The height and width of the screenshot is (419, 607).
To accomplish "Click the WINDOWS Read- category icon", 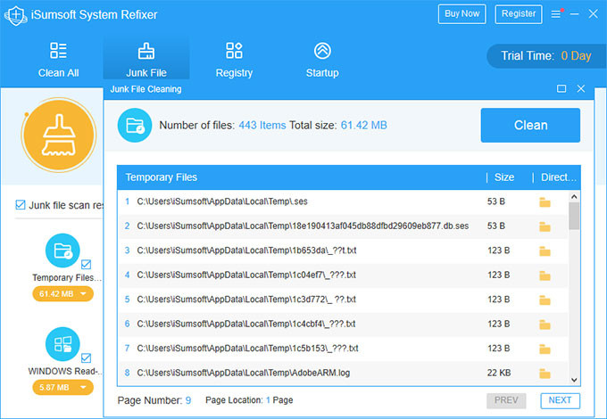I will (x=62, y=344).
